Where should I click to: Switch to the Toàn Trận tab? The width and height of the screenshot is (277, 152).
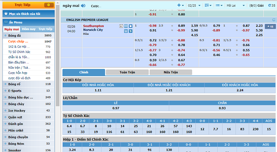(x=127, y=73)
